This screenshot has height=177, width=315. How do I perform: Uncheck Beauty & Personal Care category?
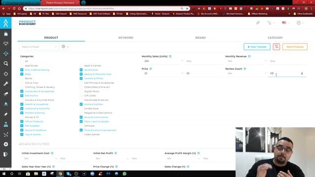[x=81, y=74]
